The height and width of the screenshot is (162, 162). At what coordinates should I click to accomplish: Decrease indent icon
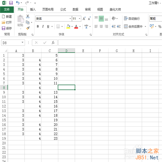click(114, 27)
